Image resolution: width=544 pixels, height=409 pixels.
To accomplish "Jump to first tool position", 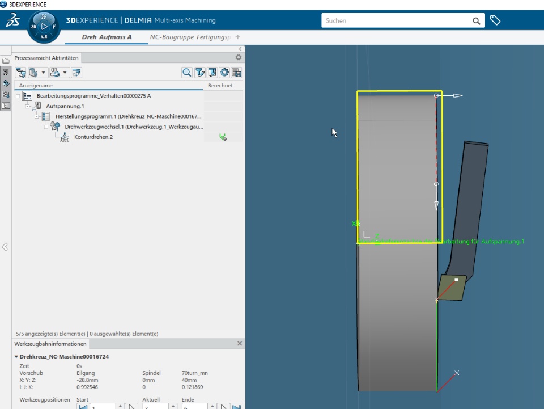I will [x=83, y=407].
